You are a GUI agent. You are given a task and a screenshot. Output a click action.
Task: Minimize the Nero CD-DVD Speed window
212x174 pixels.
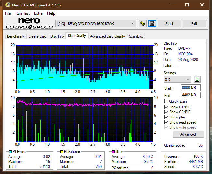[x=172, y=5]
